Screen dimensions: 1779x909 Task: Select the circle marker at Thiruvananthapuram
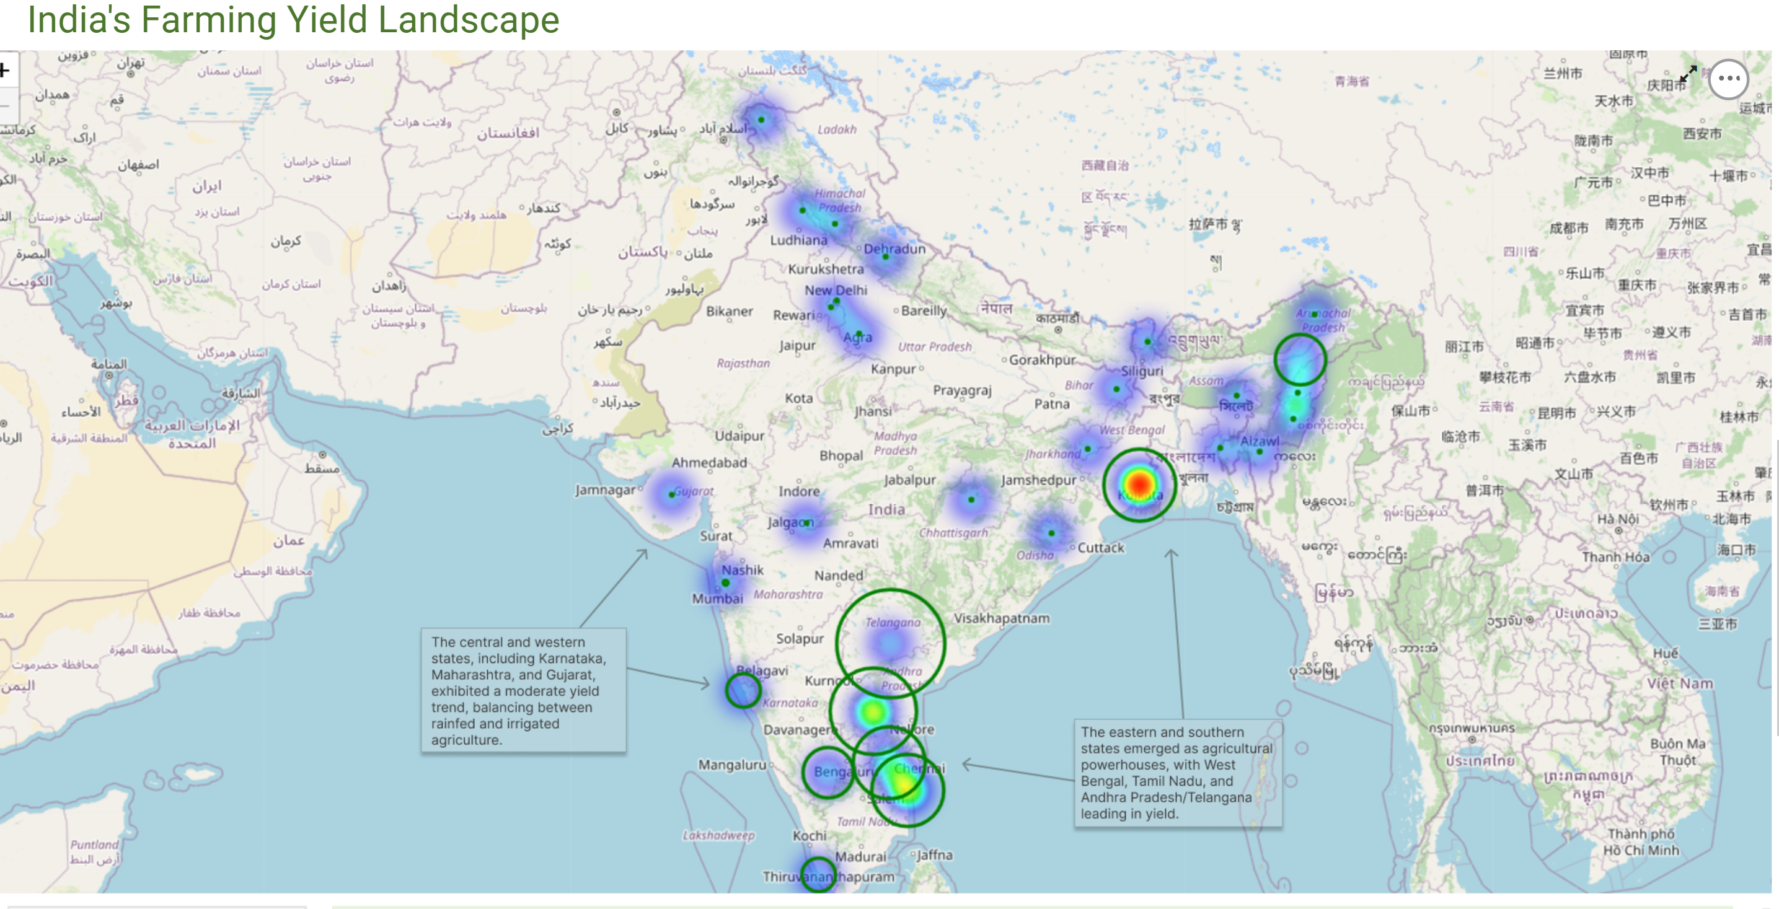click(x=818, y=874)
